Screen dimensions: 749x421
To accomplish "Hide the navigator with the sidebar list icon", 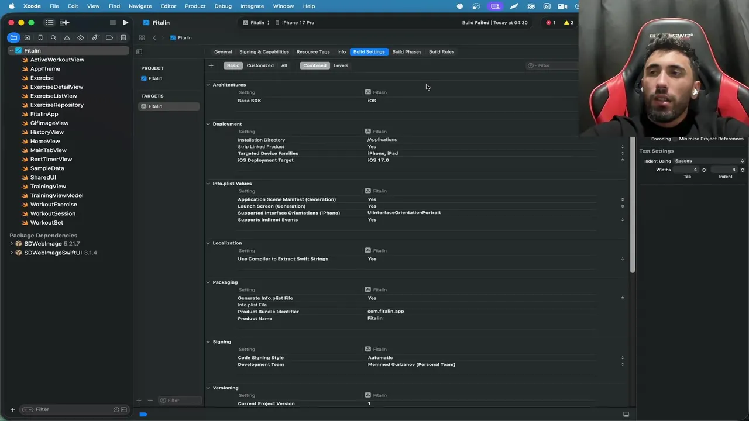I will 50,23.
